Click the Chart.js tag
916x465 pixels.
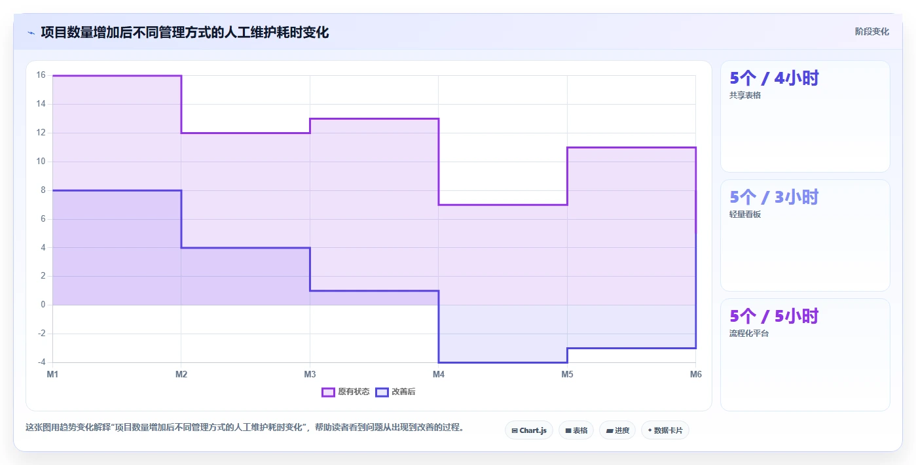[x=529, y=430]
